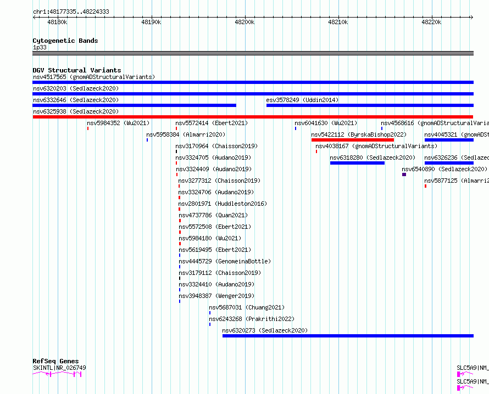Click the 48210k ruler tick label
Screen dimensions: 489x394
coord(338,22)
